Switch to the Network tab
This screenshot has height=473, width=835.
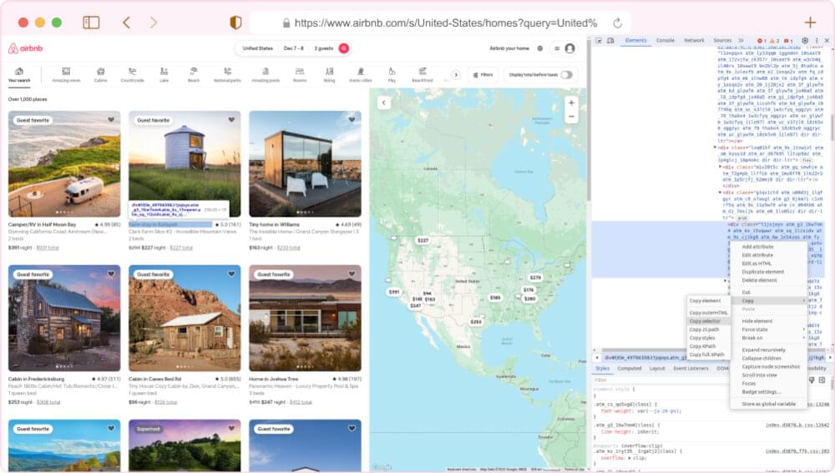694,40
